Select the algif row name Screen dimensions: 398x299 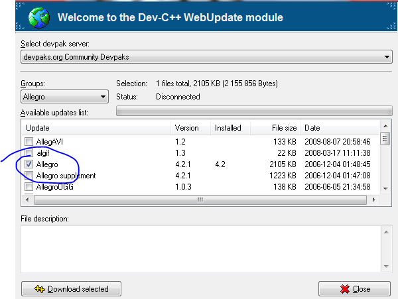pos(43,153)
